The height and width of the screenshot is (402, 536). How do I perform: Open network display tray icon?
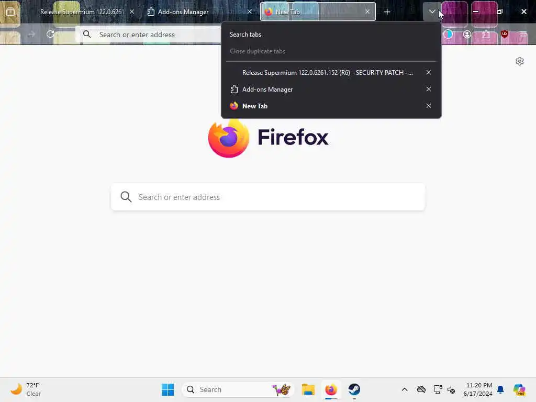tap(438, 389)
